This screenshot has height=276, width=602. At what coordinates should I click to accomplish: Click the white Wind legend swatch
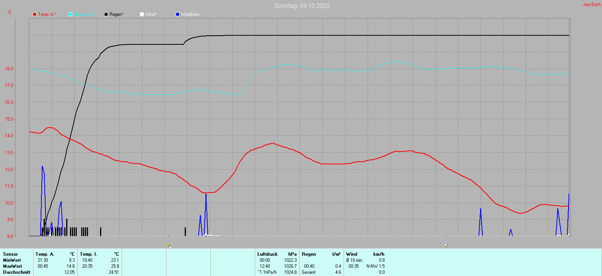click(x=142, y=14)
